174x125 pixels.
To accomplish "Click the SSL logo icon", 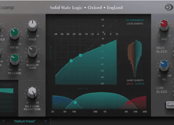I will pyautogui.click(x=169, y=7).
